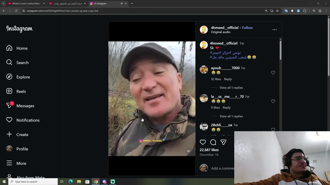Screen dimensions: 330x185
Task: Click the comments panel scrollbar
Action: [x=280, y=49]
